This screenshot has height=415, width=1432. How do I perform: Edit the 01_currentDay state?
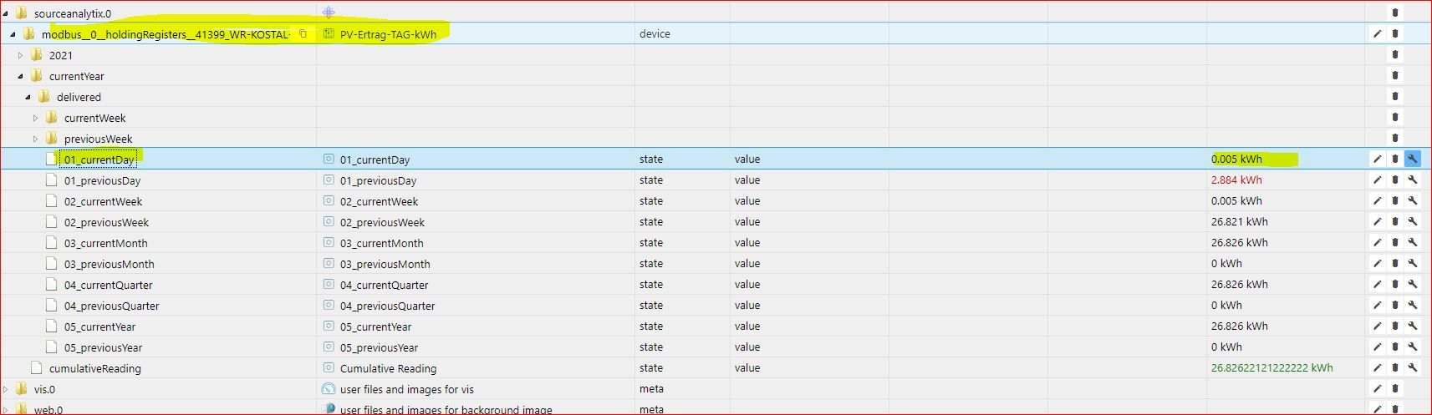pos(1377,159)
